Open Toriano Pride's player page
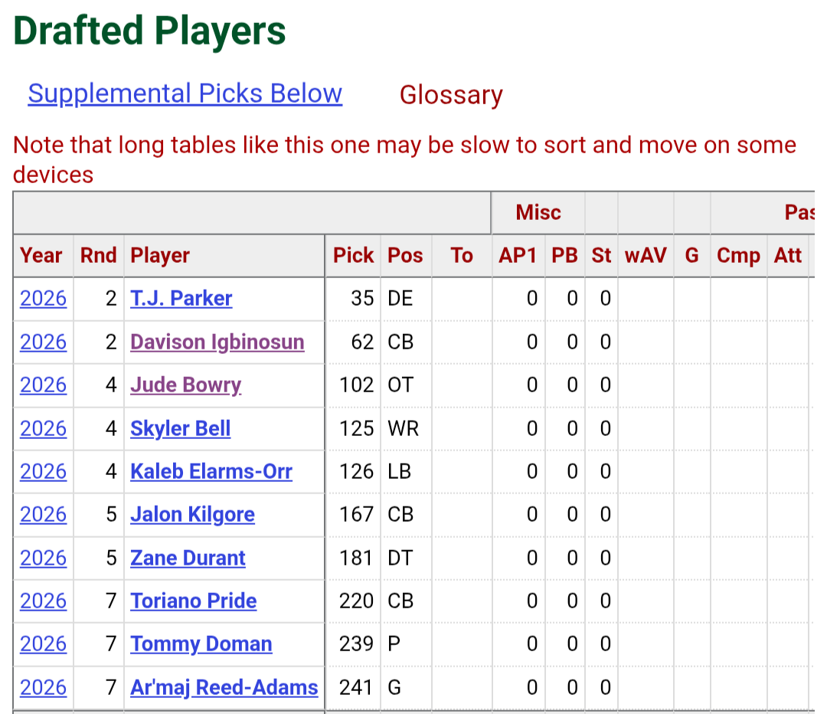 click(194, 601)
